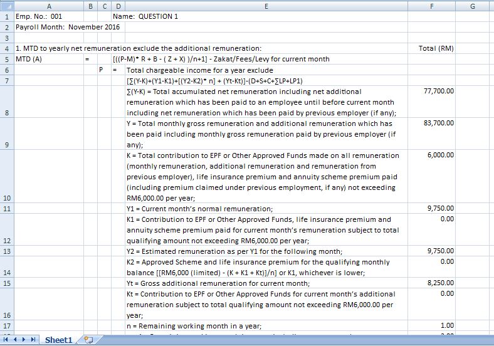This screenshot has width=494, height=346.
Task: Click the MTD formula text in row 5
Action: 221,60
